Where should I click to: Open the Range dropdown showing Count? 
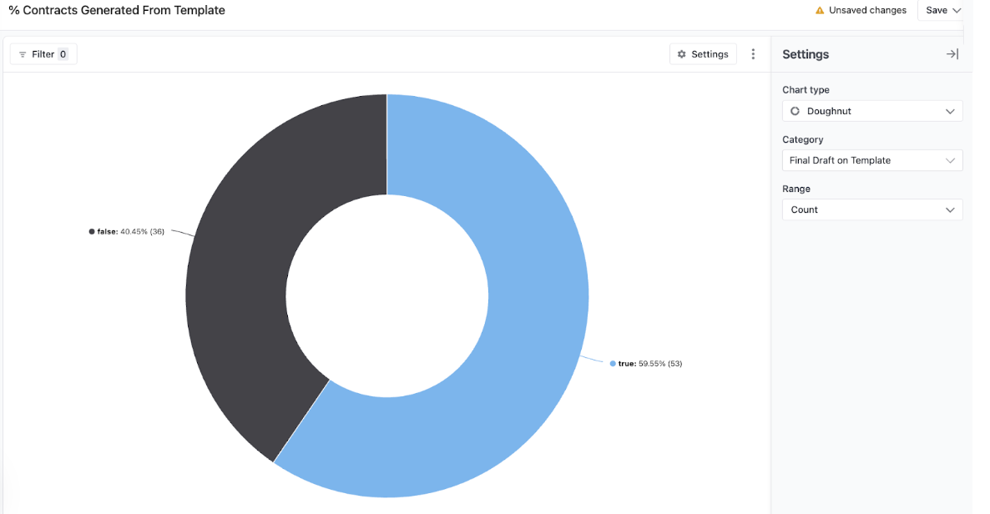(x=871, y=209)
